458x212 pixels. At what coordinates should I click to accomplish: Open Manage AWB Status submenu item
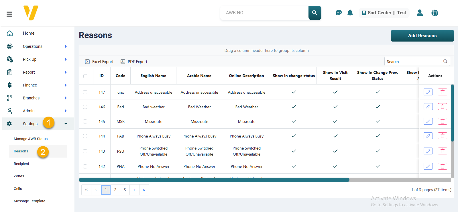pos(31,139)
